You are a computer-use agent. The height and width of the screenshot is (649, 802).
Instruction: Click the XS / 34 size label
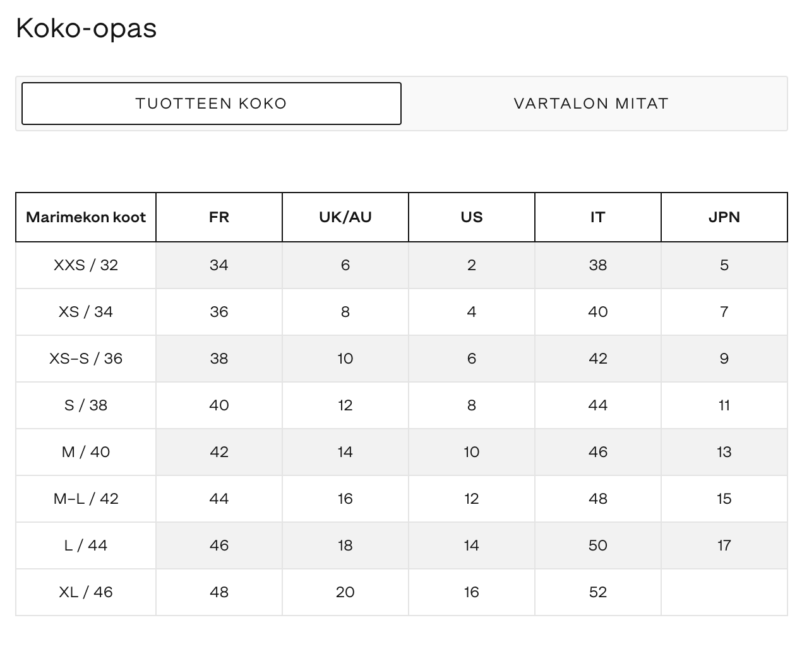point(86,312)
